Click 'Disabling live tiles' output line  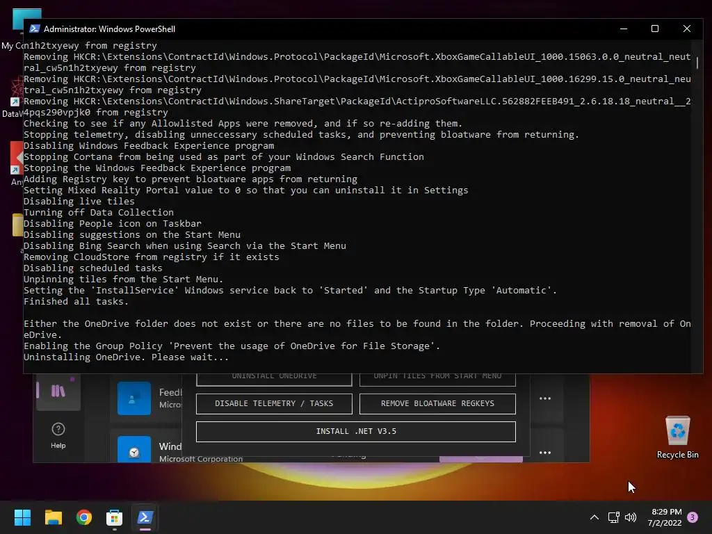79,201
